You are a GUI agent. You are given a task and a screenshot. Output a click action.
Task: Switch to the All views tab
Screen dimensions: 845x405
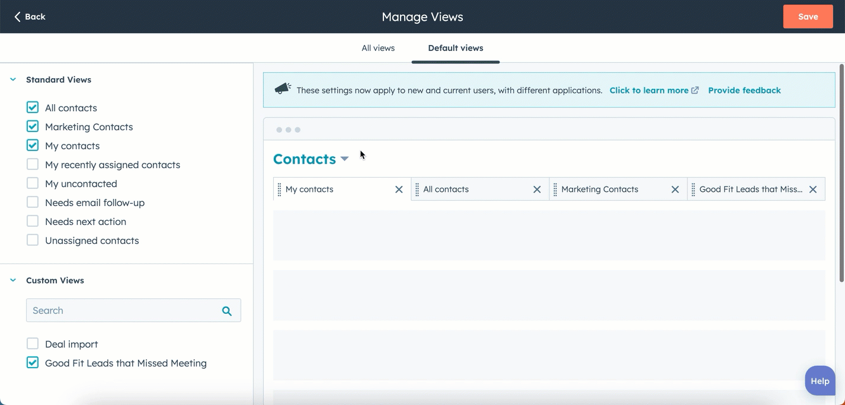378,48
